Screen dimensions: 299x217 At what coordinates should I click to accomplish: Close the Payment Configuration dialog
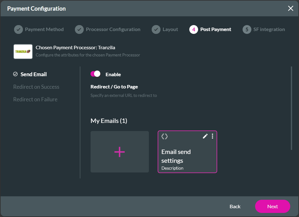(291, 8)
